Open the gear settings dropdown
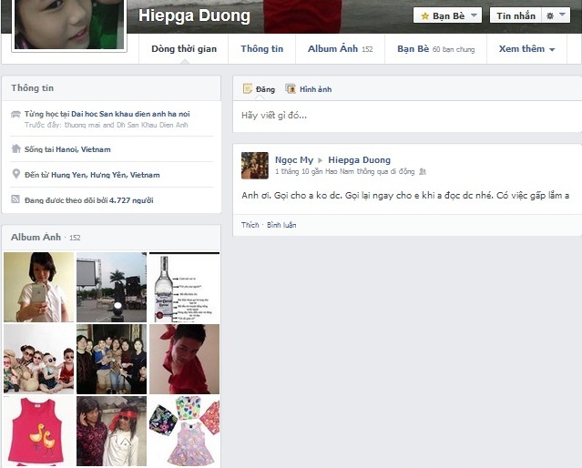This screenshot has height=468, width=582. click(x=556, y=15)
